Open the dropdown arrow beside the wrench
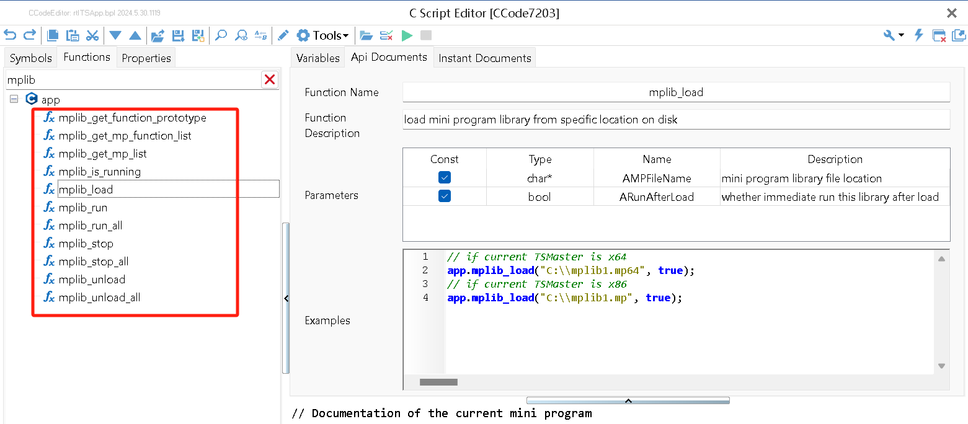The image size is (968, 424). pos(901,35)
